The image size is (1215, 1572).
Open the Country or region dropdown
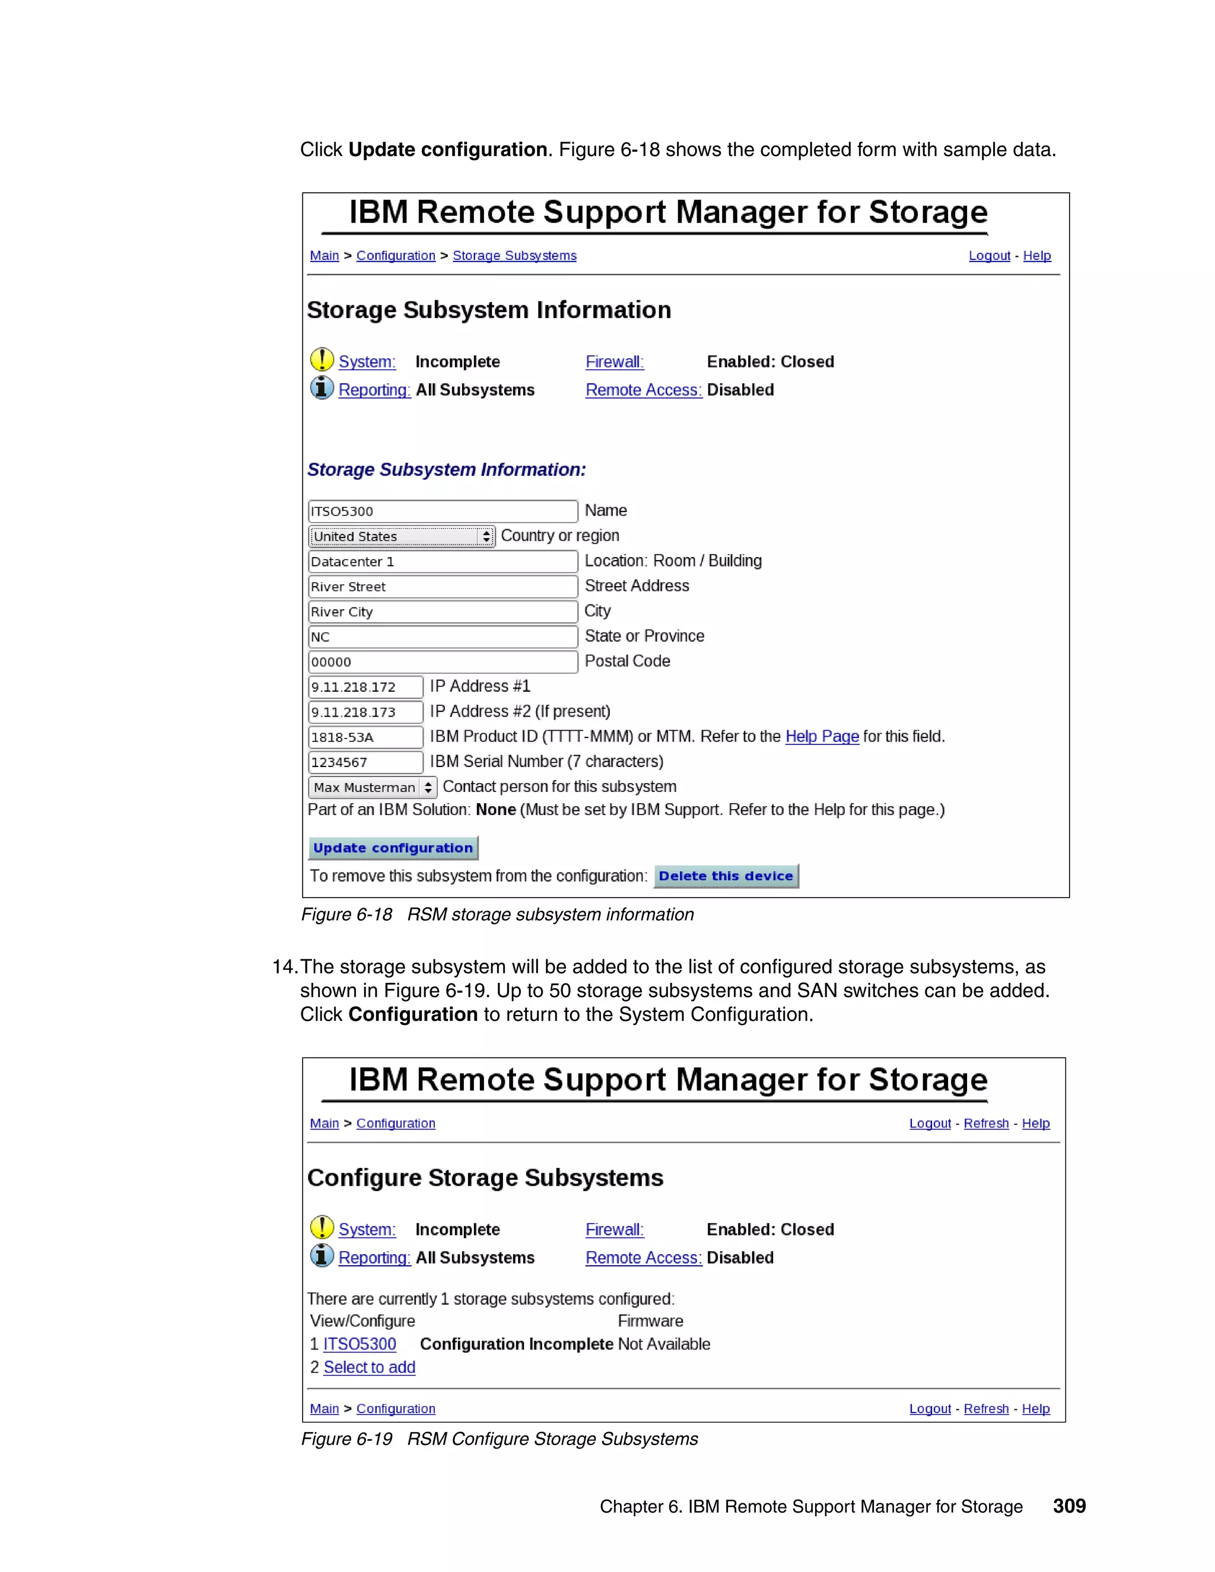click(402, 536)
